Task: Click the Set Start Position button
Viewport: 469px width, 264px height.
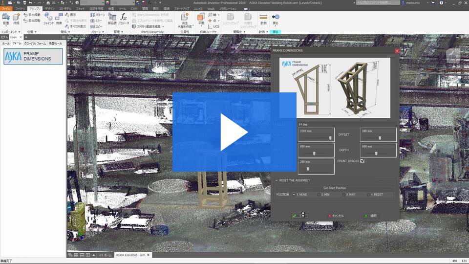Action: point(335,188)
